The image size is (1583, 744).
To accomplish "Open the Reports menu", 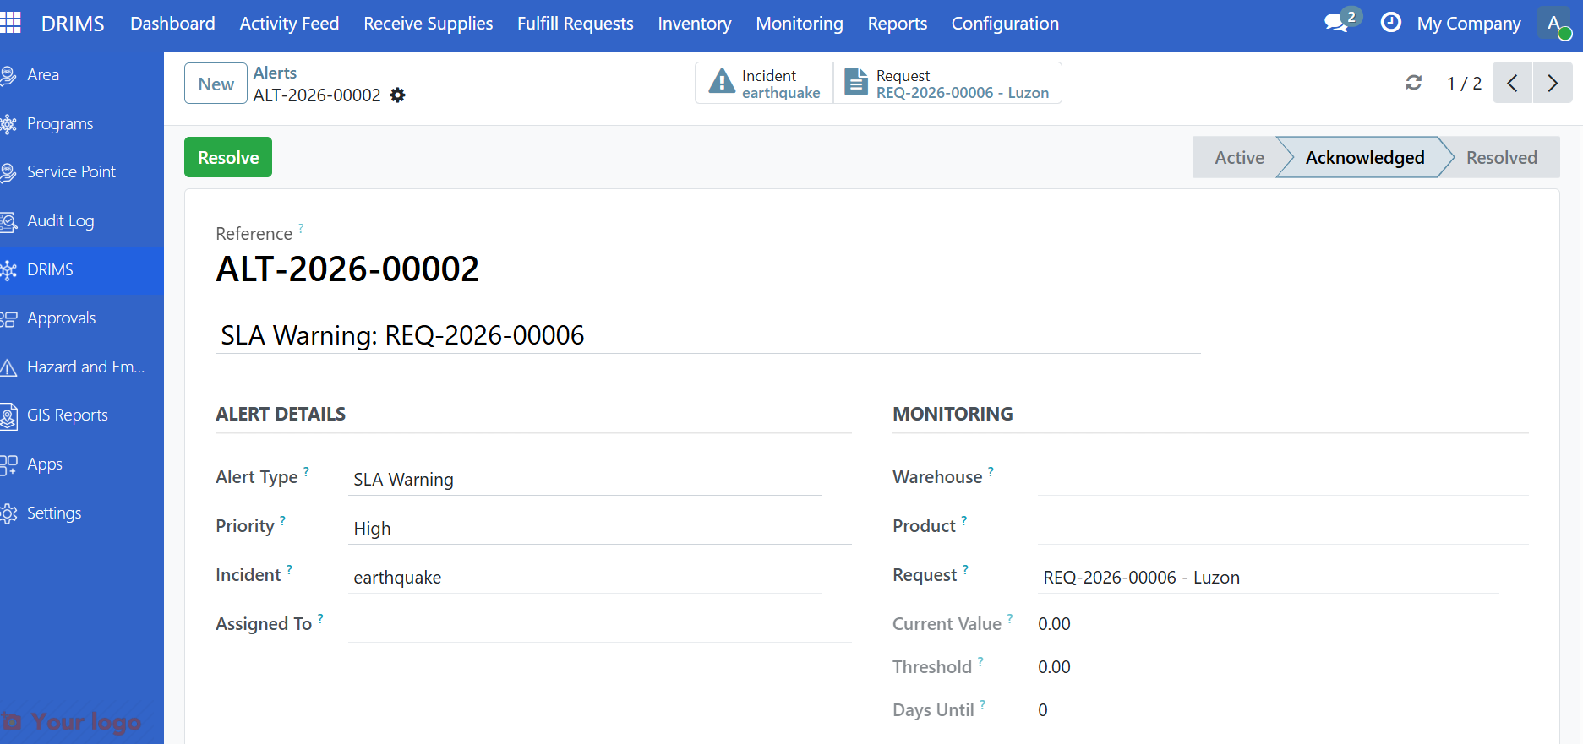I will pos(898,24).
